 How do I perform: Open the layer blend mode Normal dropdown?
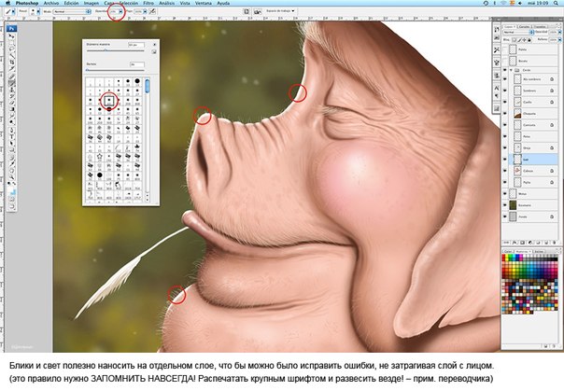pyautogui.click(x=518, y=33)
